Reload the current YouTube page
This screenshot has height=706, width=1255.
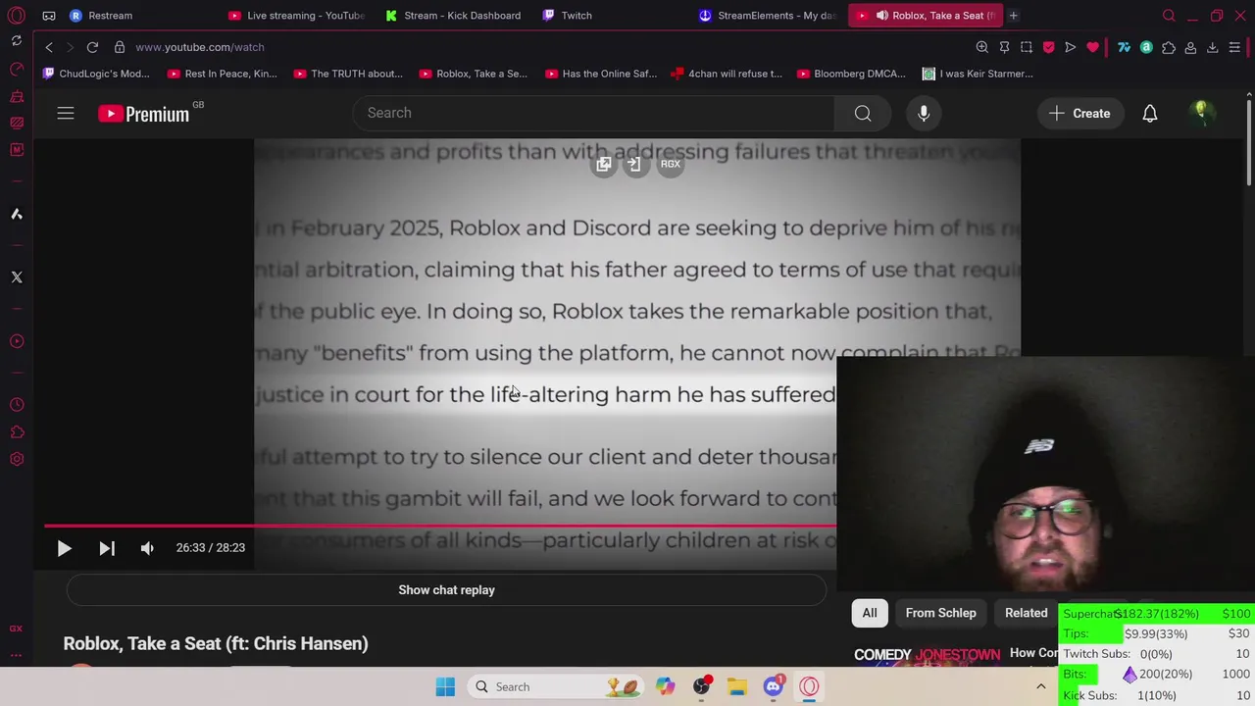(x=92, y=47)
